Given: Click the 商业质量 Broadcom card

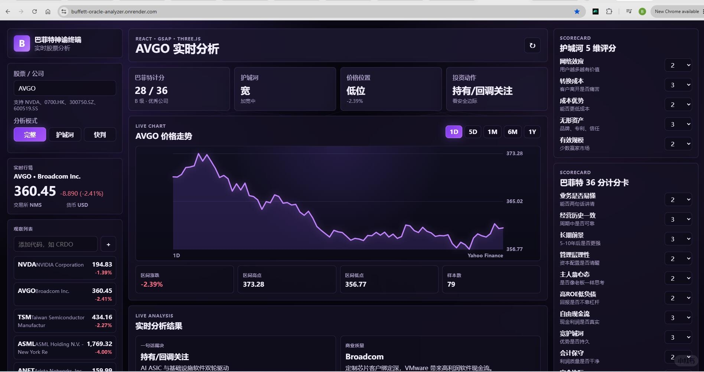Looking at the screenshot, I should [x=440, y=354].
